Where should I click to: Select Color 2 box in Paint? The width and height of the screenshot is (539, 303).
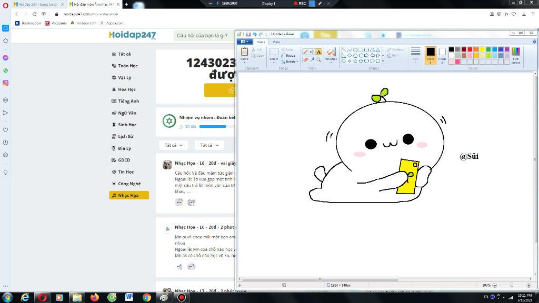pyautogui.click(x=442, y=55)
